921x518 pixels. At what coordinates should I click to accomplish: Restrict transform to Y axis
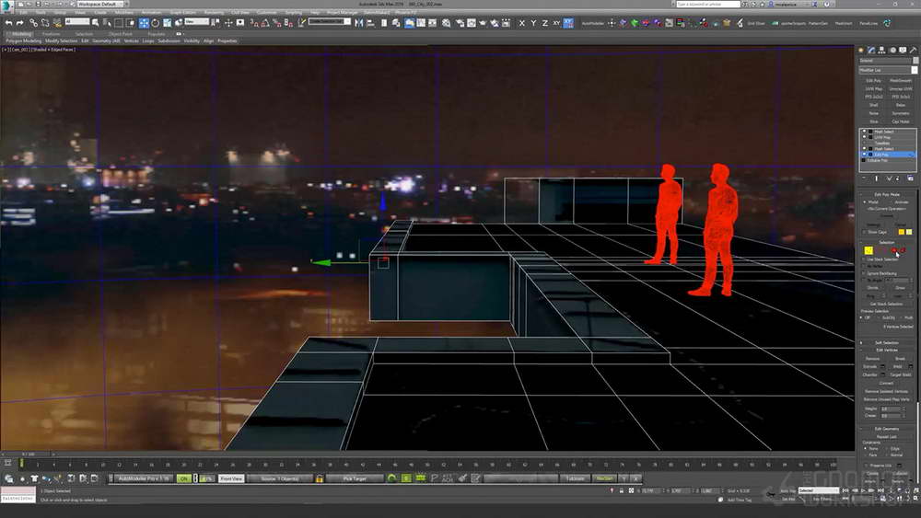533,23
